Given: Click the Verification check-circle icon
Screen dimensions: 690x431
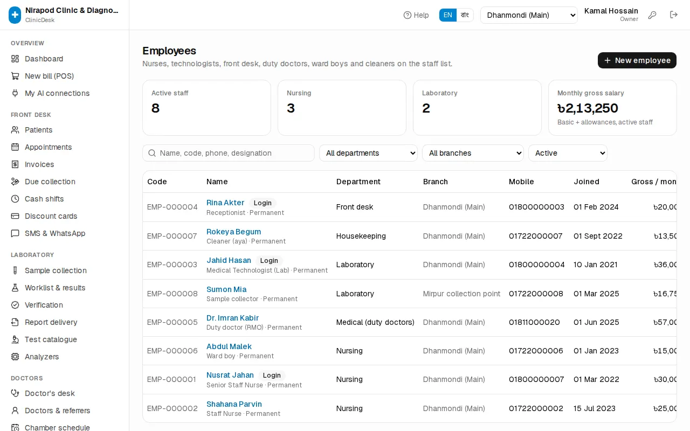Looking at the screenshot, I should [x=15, y=305].
